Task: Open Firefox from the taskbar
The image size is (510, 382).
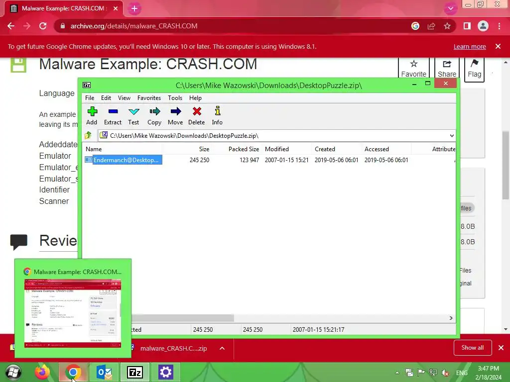Action: [x=43, y=372]
